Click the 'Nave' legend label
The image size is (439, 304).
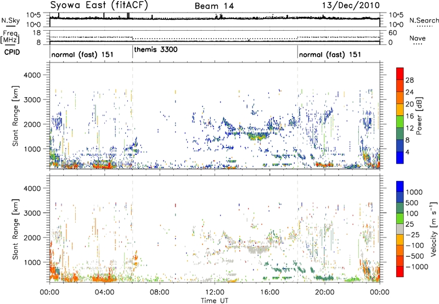(418, 38)
